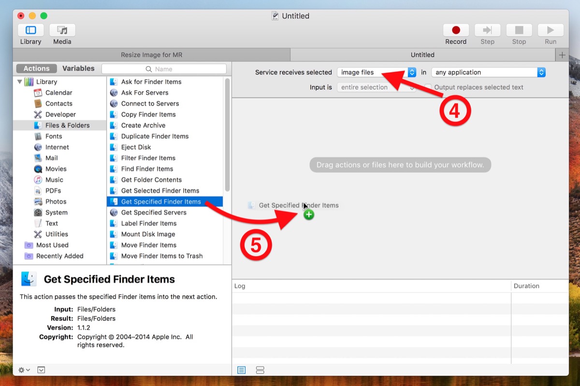The image size is (580, 386).
Task: Open the gear action menu at bottom left
Action: click(23, 370)
